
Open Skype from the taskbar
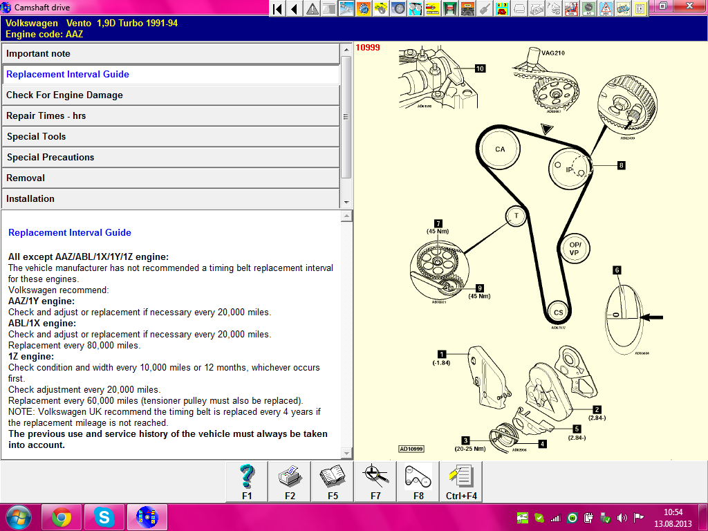pos(104,517)
